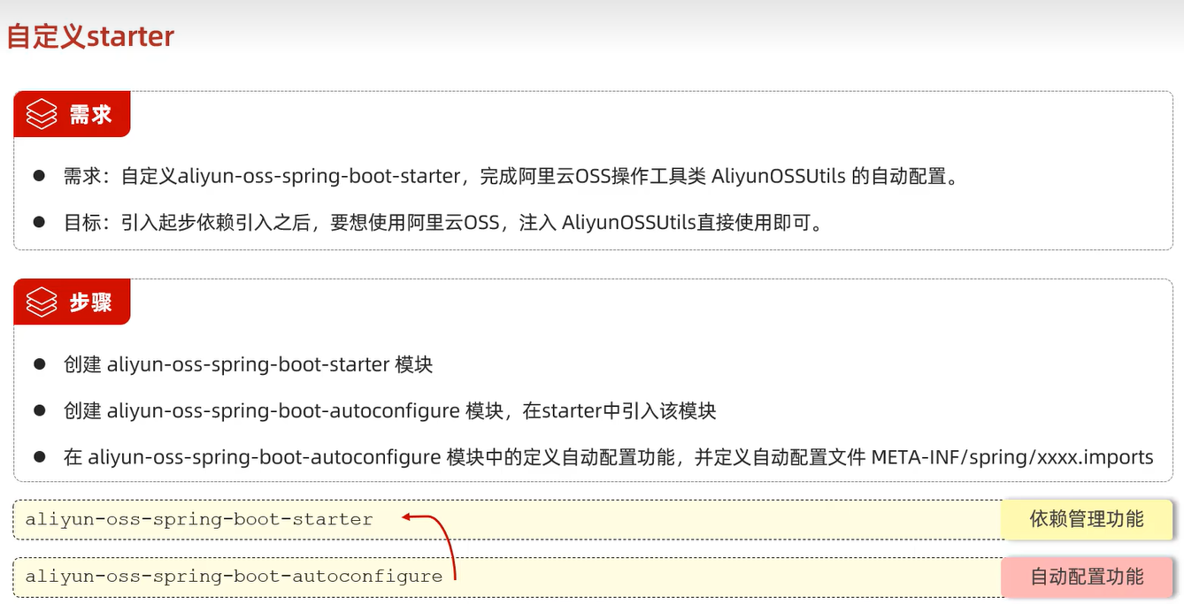1184x604 pixels.
Task: Click the yellow 依赖管理功能 label
Action: click(x=1087, y=519)
